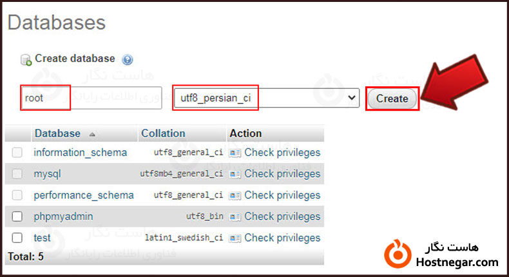Click the Database column sort arrow

[x=92, y=134]
